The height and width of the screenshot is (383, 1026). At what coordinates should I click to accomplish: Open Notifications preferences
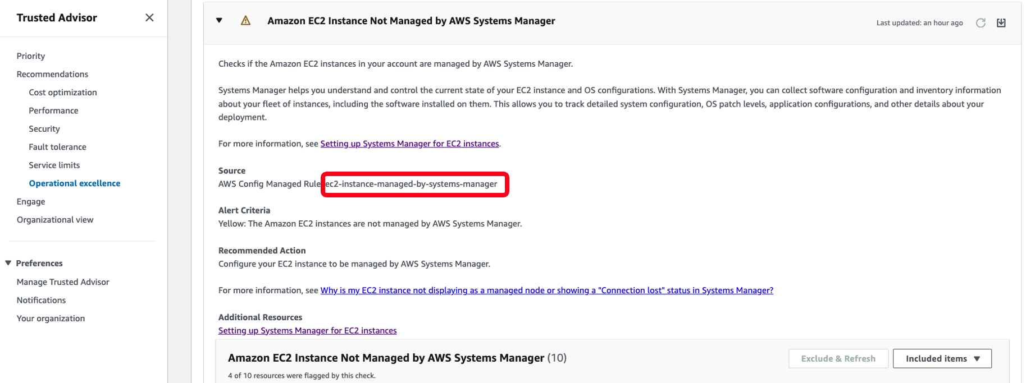coord(41,300)
